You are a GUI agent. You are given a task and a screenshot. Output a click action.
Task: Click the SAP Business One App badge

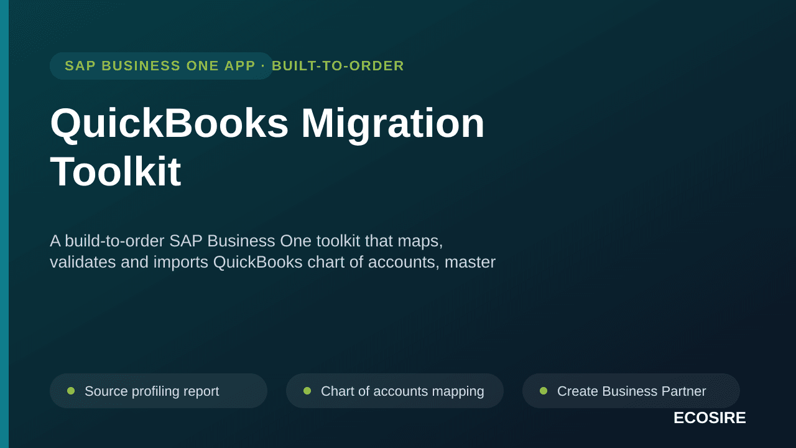(162, 66)
